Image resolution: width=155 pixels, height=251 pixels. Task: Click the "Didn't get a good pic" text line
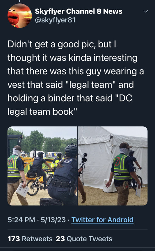pos(62,44)
